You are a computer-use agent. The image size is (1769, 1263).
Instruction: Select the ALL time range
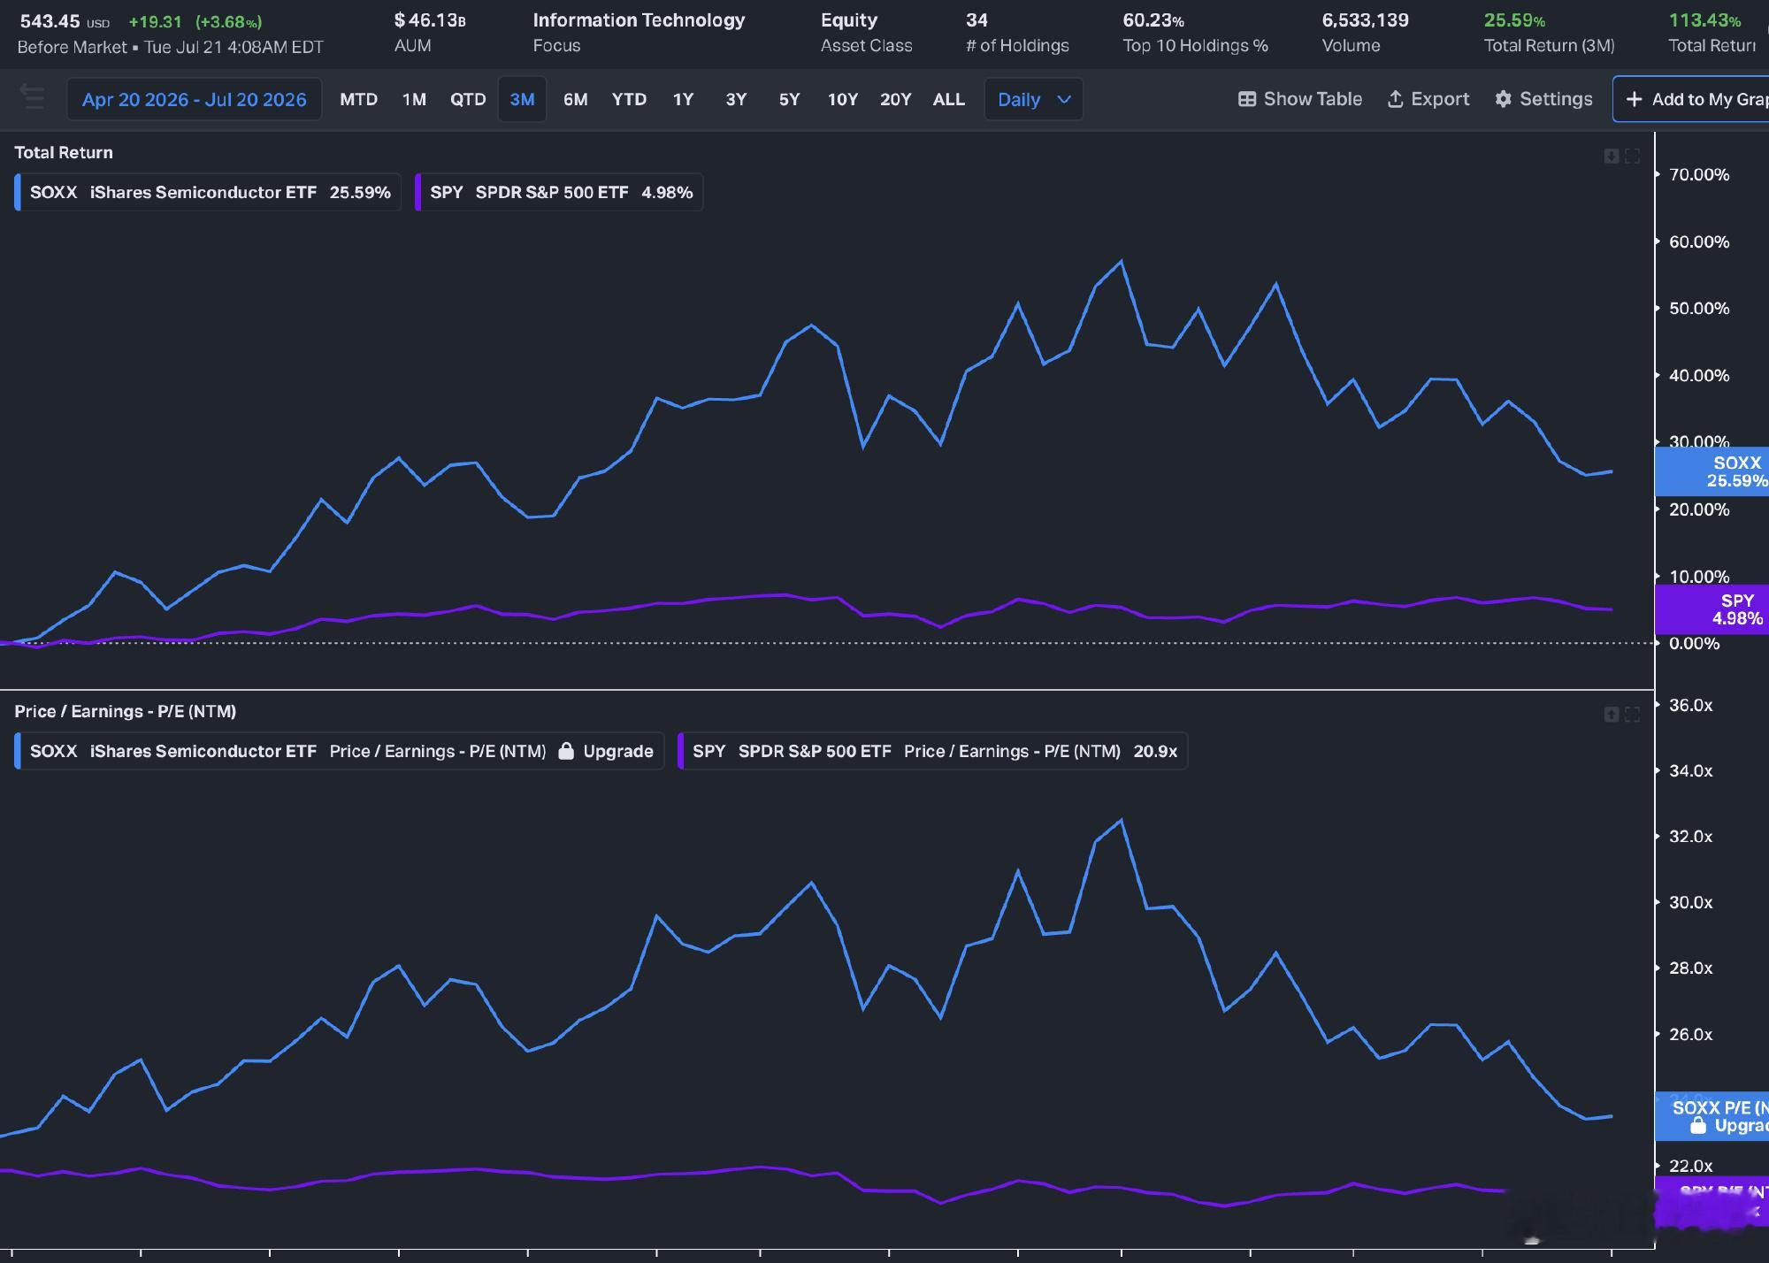(x=949, y=99)
